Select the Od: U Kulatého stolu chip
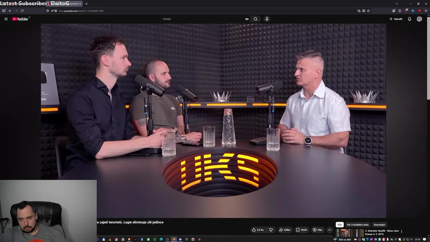Screen dimensions: 430x242 (x=358, y=225)
